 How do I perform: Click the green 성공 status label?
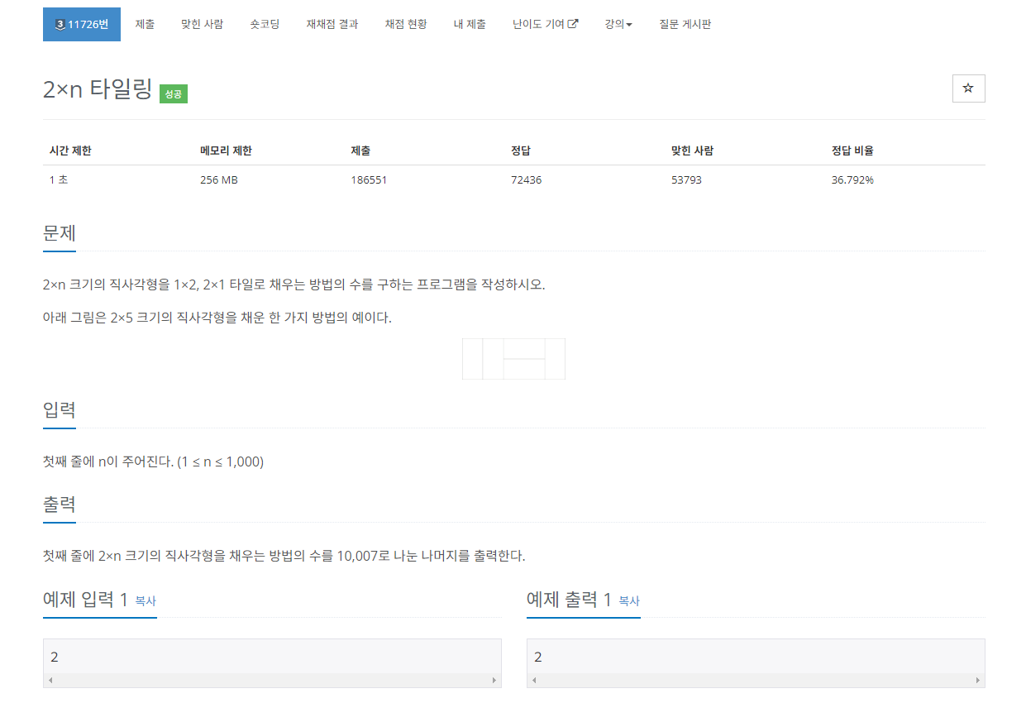(x=174, y=94)
